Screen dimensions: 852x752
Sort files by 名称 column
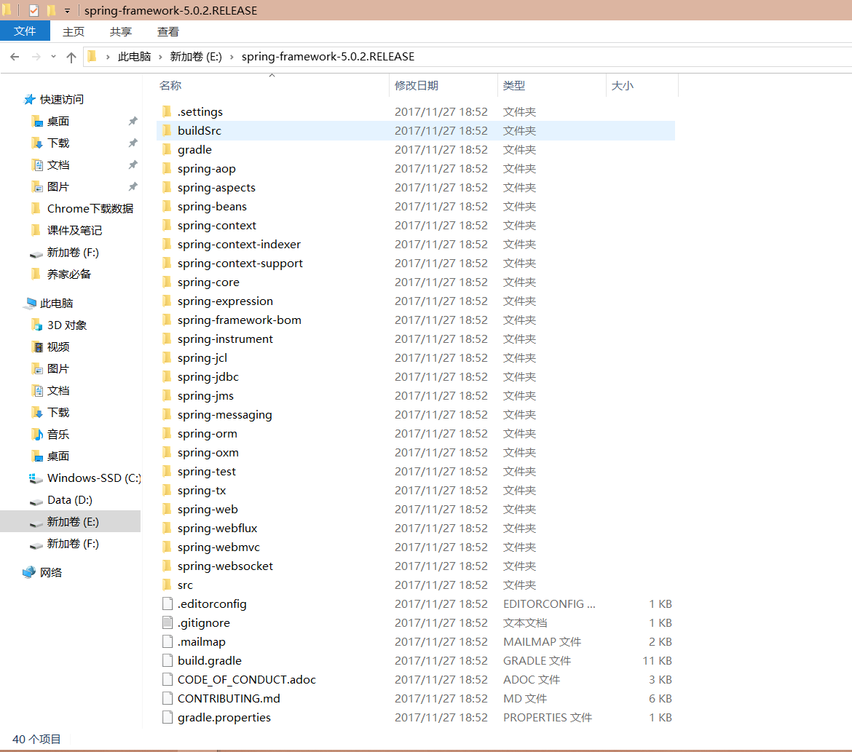pyautogui.click(x=170, y=85)
